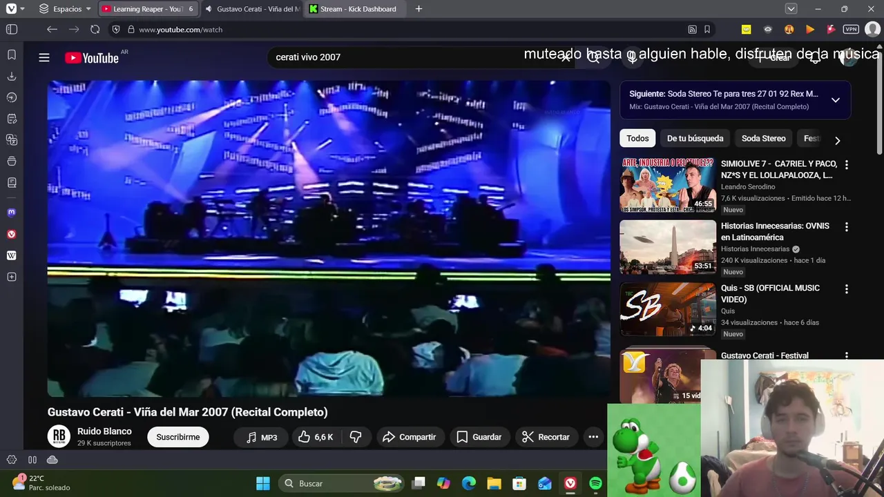Switch to Stream - Kick Dashboard tab

tap(354, 9)
